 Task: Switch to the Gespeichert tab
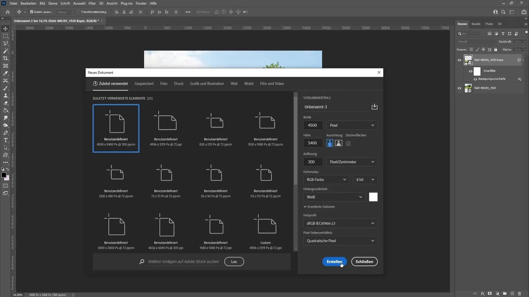pos(144,84)
